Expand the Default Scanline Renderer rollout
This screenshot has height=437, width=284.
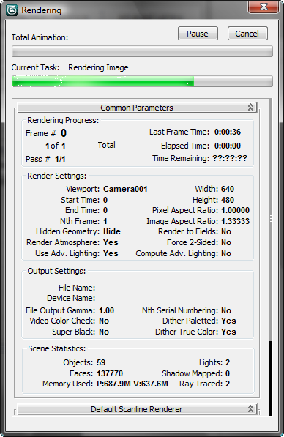pyautogui.click(x=137, y=409)
